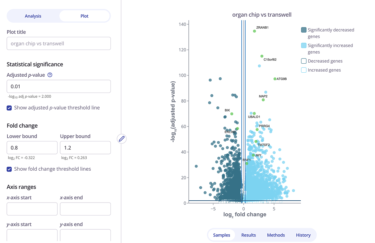Select the Plot tab
The width and height of the screenshot is (375, 243).
(x=84, y=16)
